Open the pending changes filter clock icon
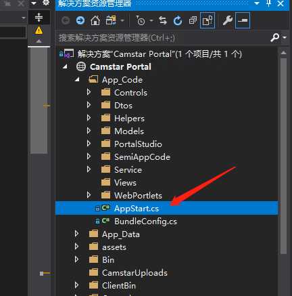292x296 pixels. (141, 21)
